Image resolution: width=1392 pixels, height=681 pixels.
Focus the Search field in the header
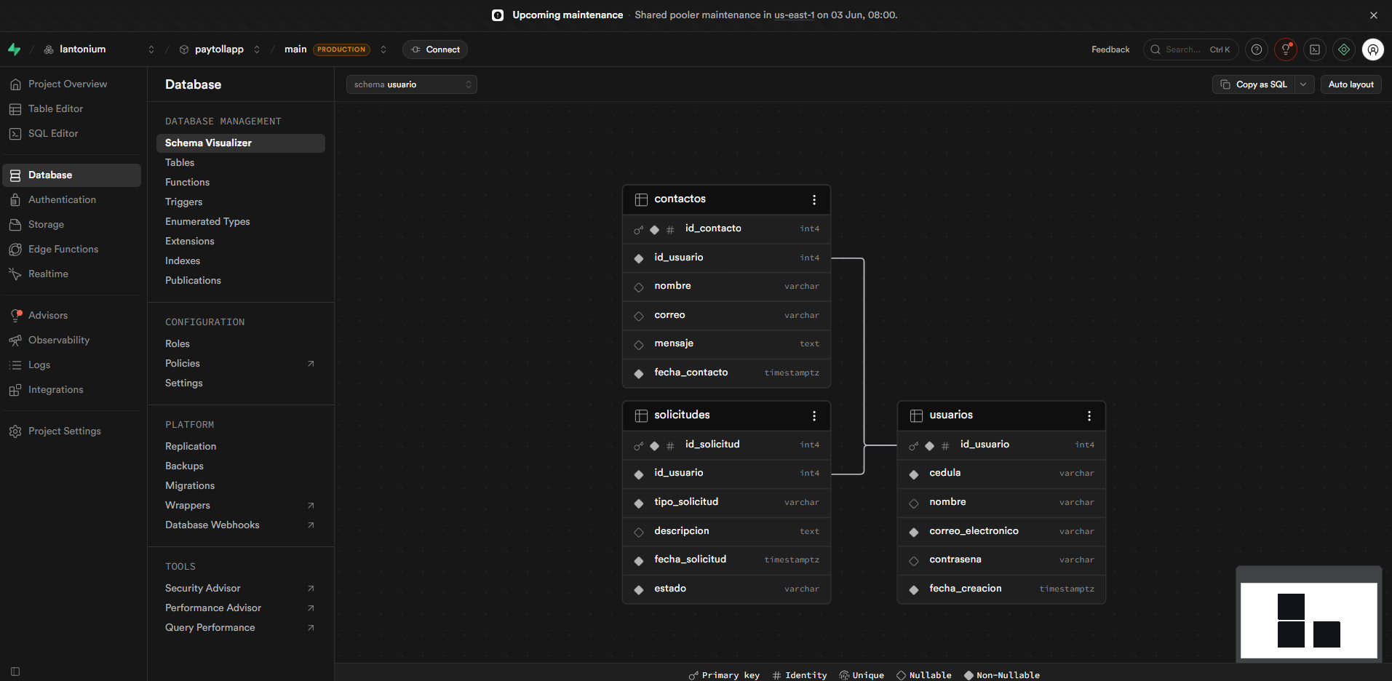[1191, 49]
